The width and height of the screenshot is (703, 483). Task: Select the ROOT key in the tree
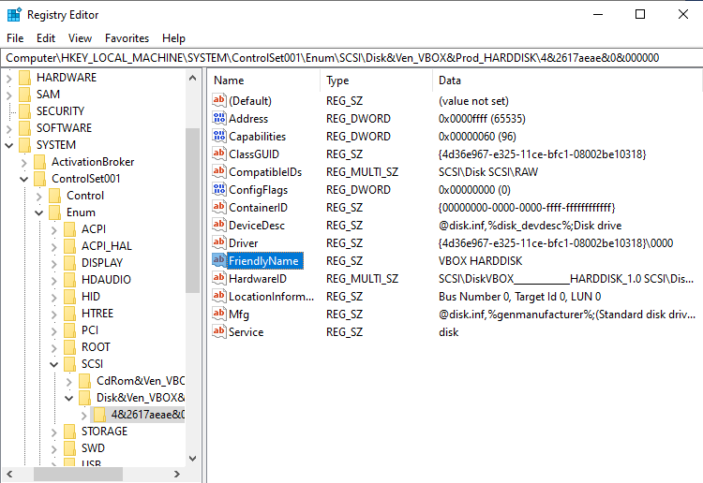tap(96, 347)
